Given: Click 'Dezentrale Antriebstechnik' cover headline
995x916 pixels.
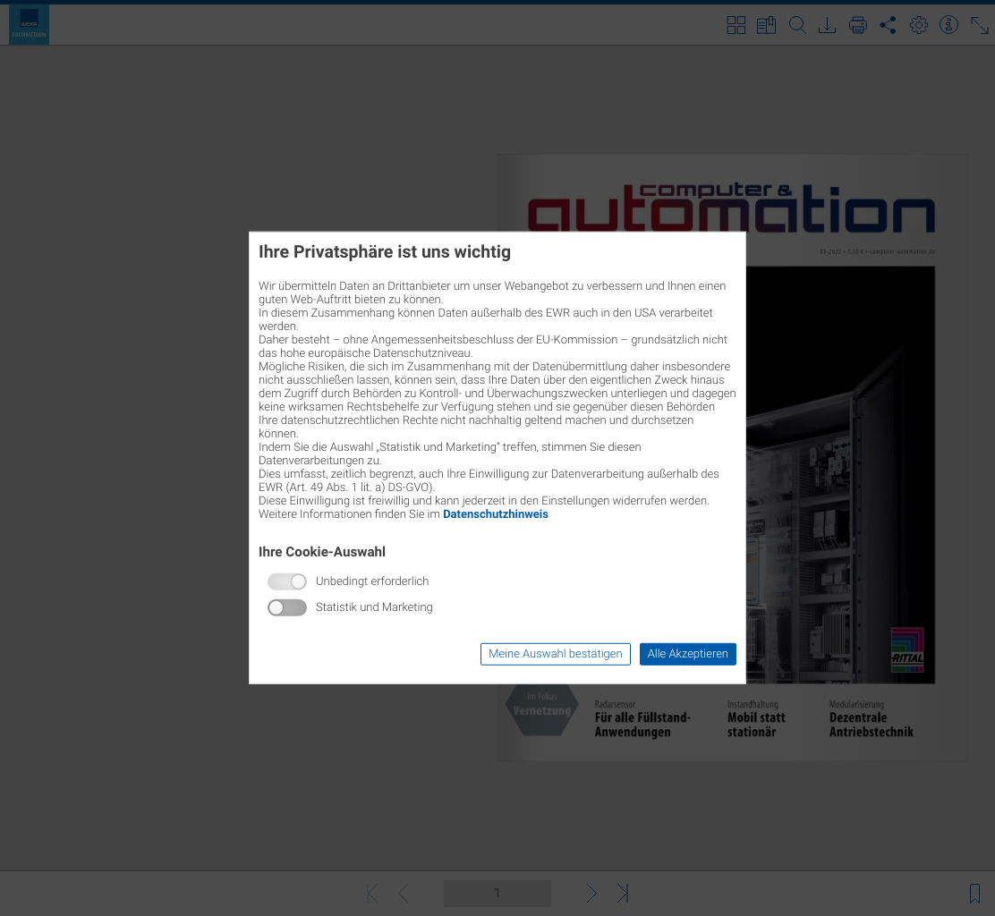Looking at the screenshot, I should pyautogui.click(x=872, y=725).
